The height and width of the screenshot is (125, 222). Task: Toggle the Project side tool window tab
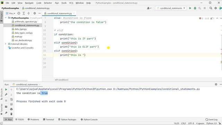pos(1,17)
